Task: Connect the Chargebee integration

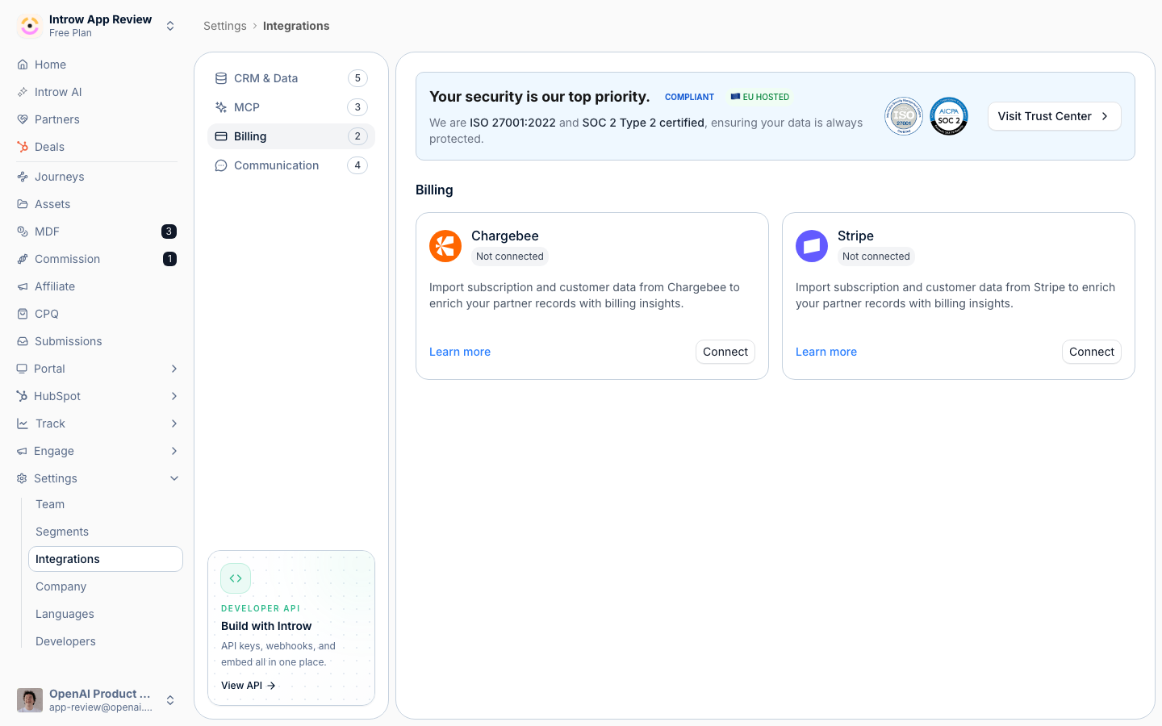Action: (725, 352)
